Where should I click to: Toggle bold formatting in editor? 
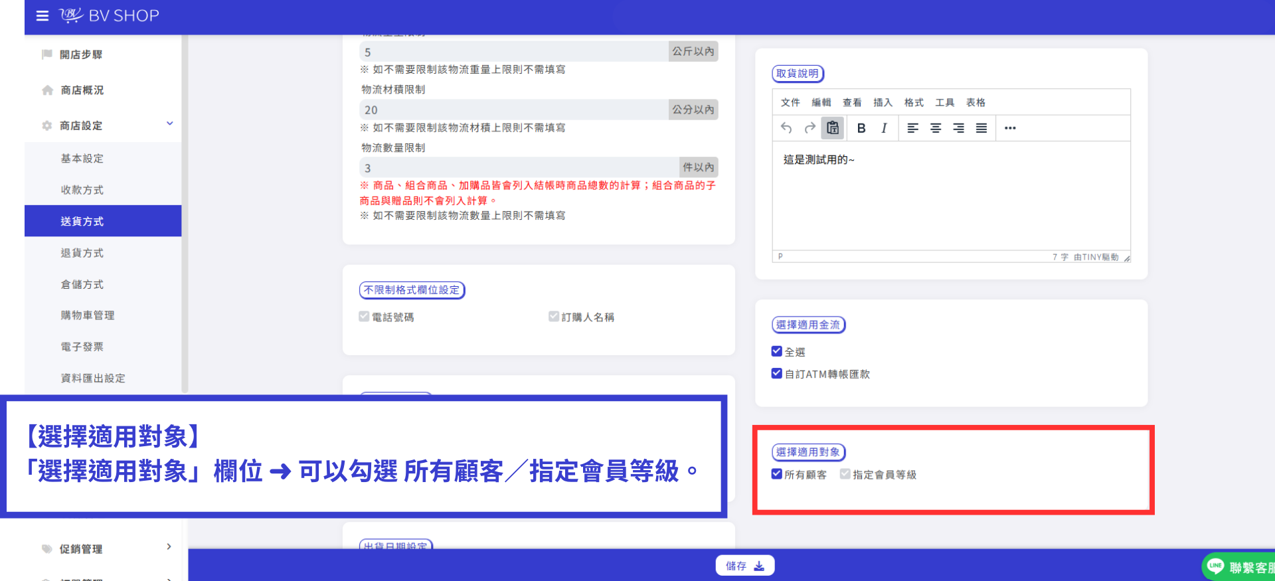pyautogui.click(x=861, y=128)
